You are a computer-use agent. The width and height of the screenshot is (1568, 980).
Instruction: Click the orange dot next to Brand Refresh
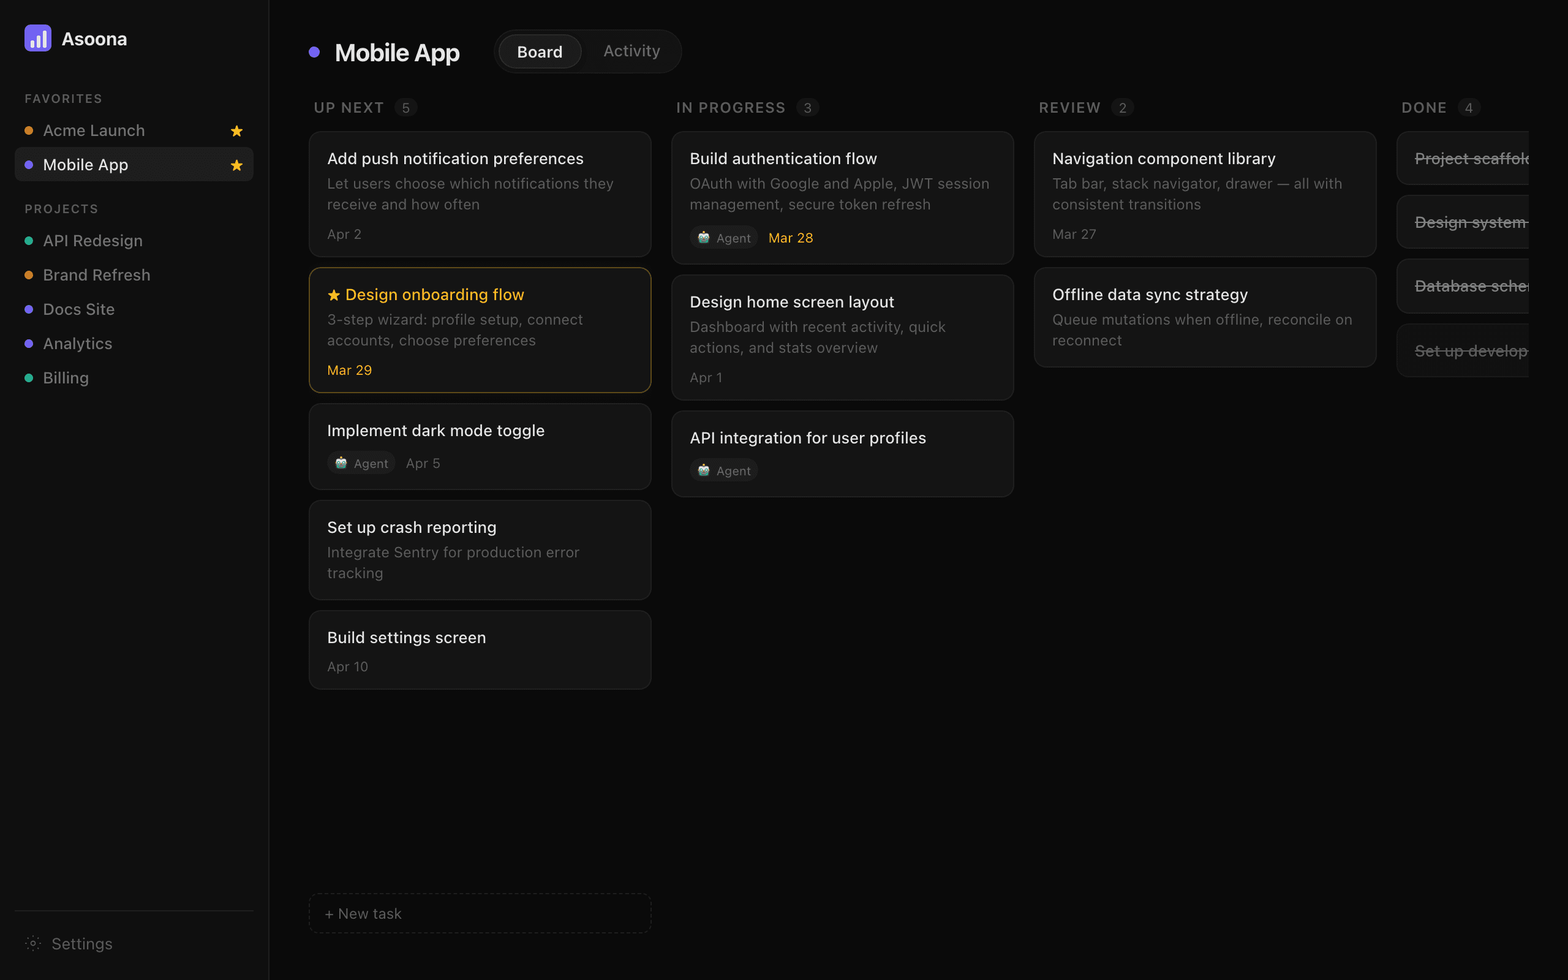(x=29, y=275)
